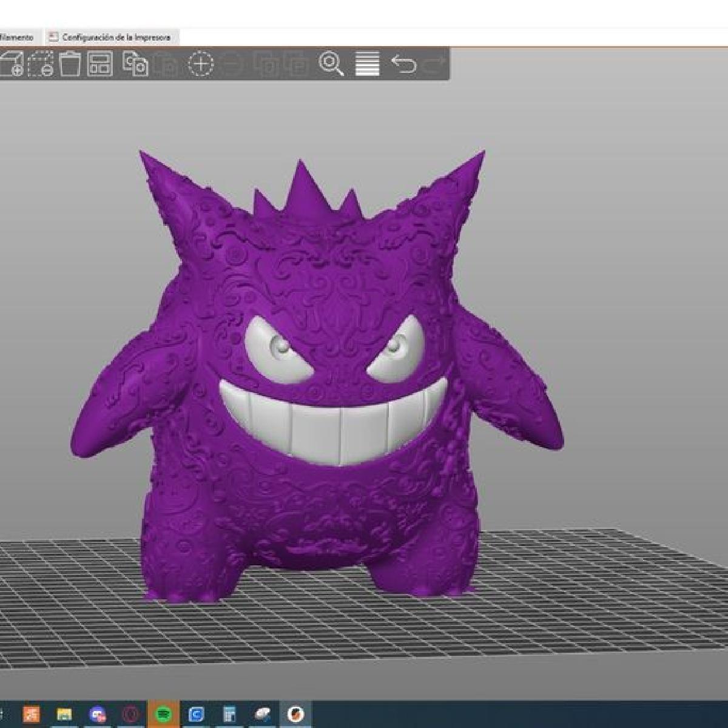Click the Split to parts icon
Image resolution: width=728 pixels, height=728 pixels.
(x=296, y=64)
